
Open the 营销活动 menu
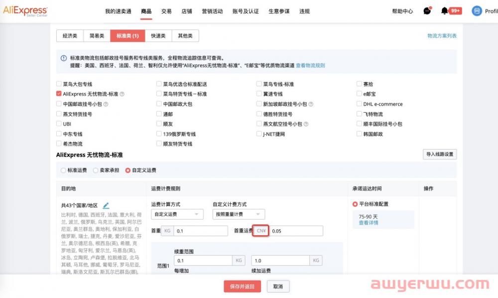(212, 11)
